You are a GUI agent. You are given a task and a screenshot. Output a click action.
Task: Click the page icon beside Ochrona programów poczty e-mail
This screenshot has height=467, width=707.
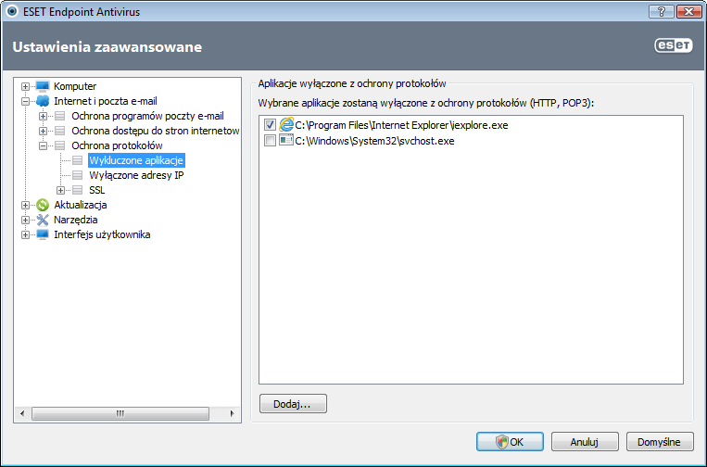pyautogui.click(x=60, y=117)
